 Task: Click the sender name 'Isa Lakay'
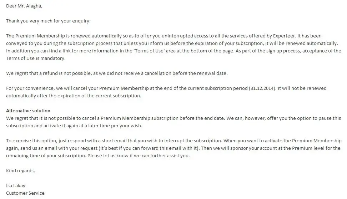click(16, 185)
